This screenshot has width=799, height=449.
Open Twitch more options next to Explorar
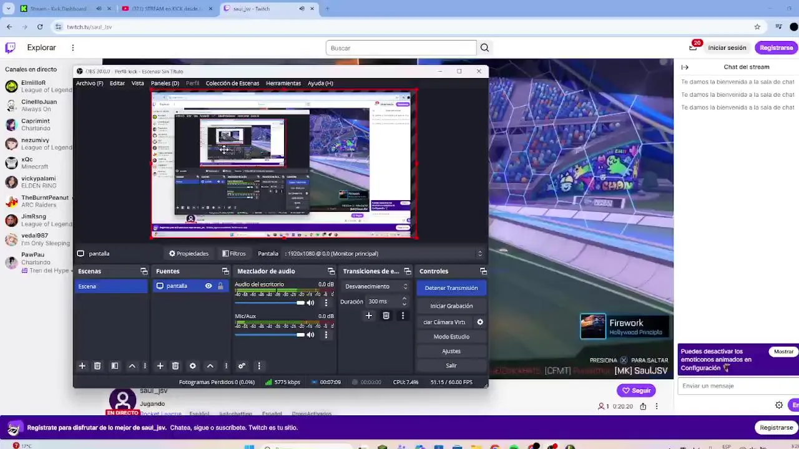coord(72,47)
